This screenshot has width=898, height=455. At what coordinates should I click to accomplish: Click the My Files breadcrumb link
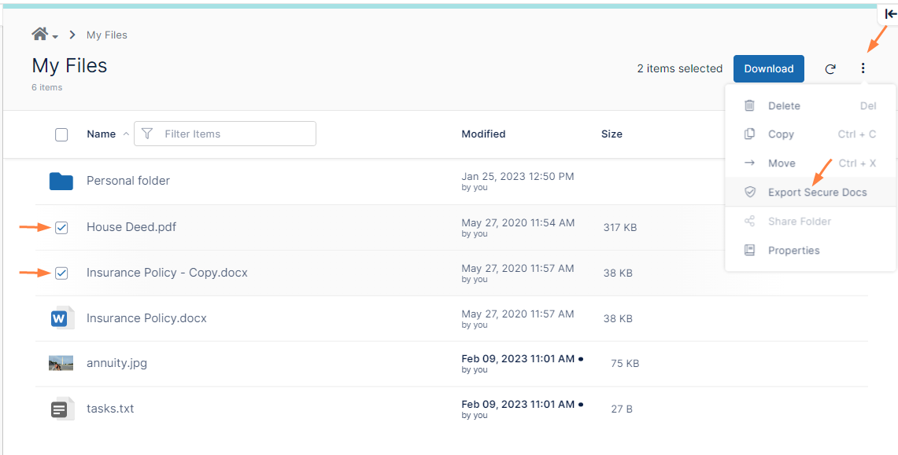click(106, 35)
